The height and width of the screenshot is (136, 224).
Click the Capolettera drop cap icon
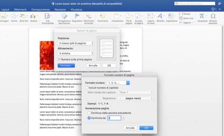[171, 16]
